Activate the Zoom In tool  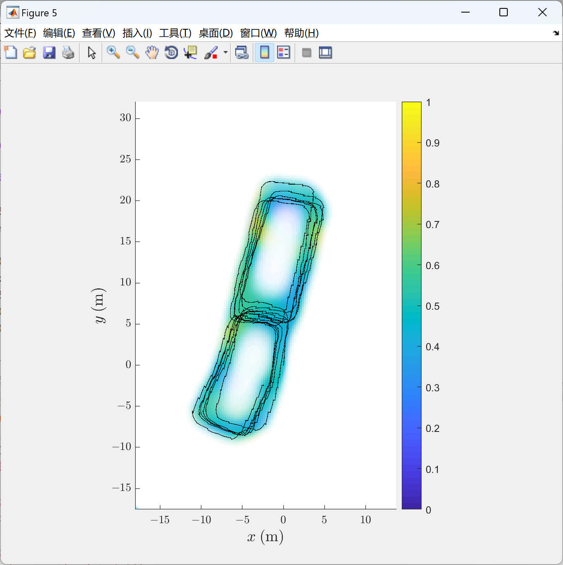[113, 53]
